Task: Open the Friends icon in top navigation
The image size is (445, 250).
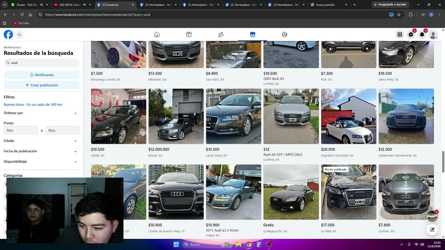Action: pyautogui.click(x=221, y=34)
